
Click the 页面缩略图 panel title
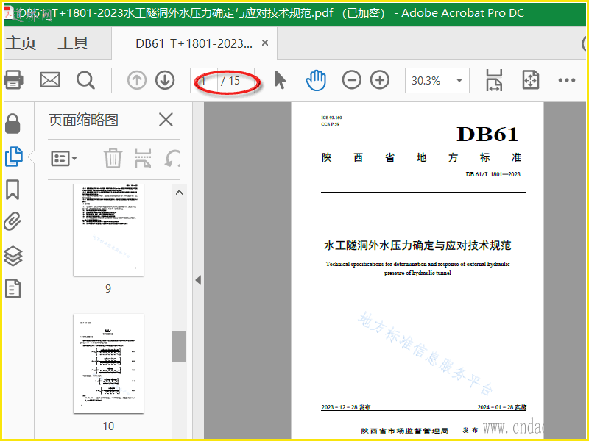83,120
